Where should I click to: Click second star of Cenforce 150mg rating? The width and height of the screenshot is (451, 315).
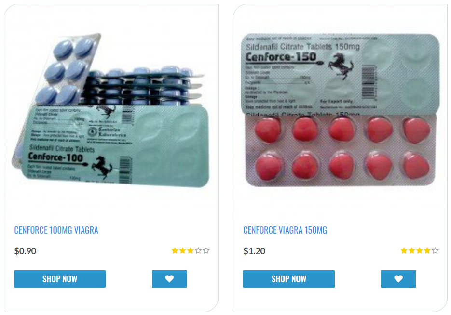tap(412, 250)
